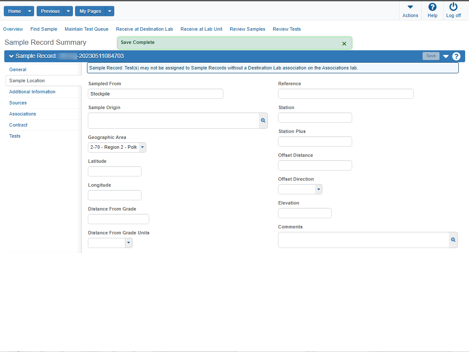Click the Sampled From field
This screenshot has width=469, height=352.
[156, 94]
